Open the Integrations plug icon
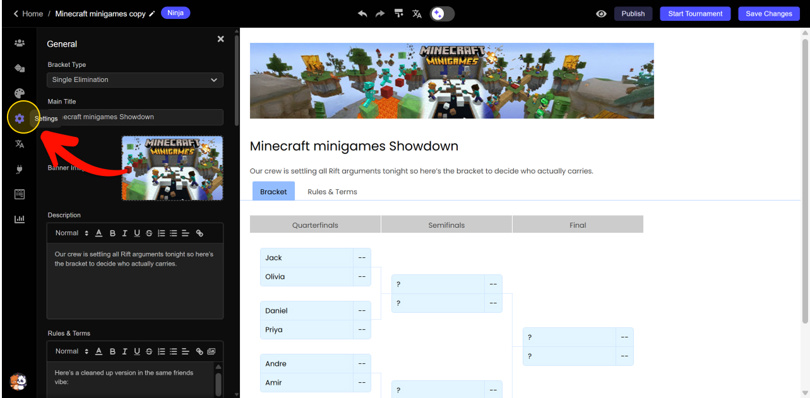 click(20, 169)
